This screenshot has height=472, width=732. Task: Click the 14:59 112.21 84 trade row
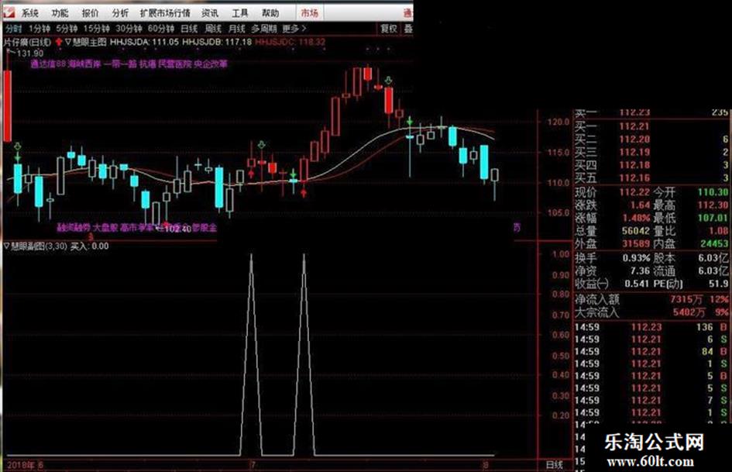pyautogui.click(x=651, y=351)
